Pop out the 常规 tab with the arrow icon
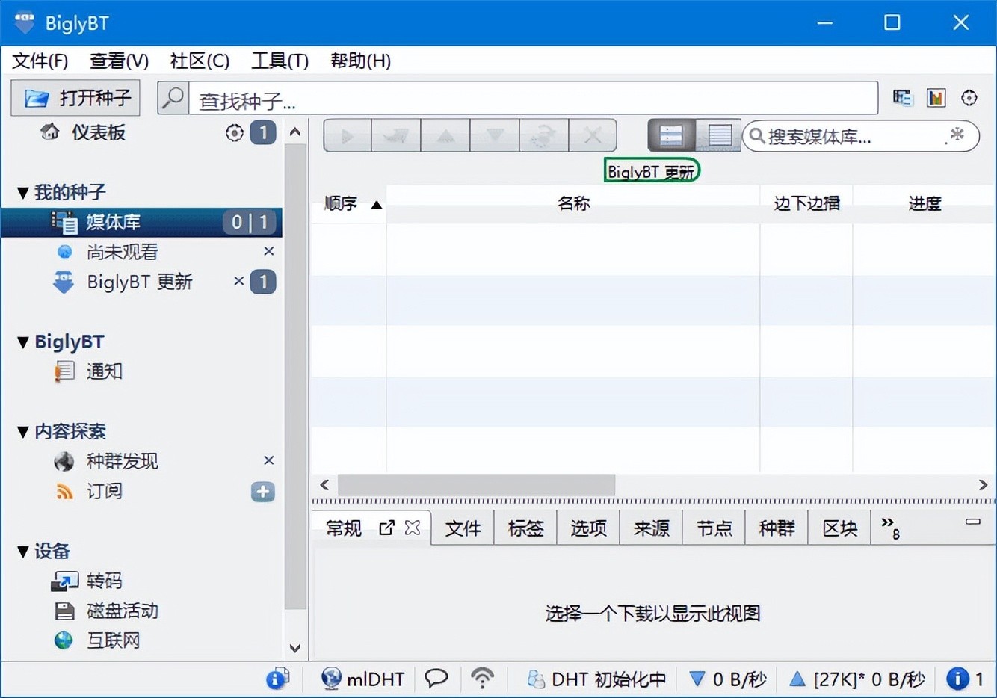This screenshot has width=997, height=698. [386, 528]
